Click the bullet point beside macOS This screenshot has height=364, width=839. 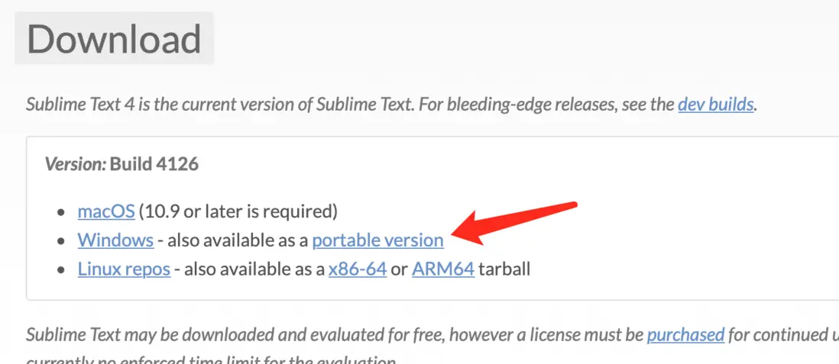point(62,211)
